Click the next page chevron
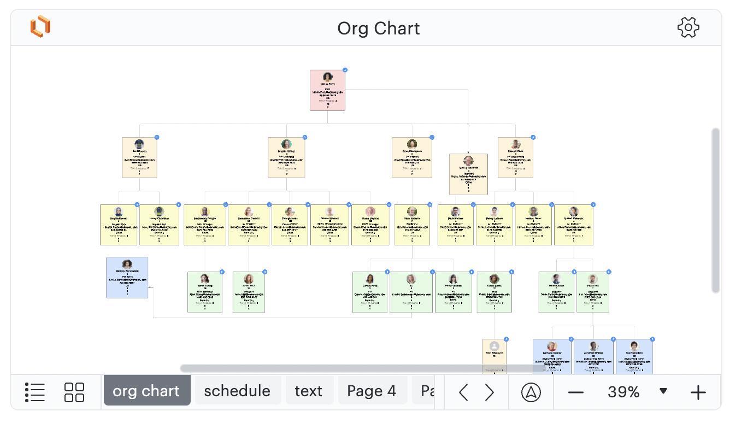Screen dimensions: 730x423 (489, 392)
